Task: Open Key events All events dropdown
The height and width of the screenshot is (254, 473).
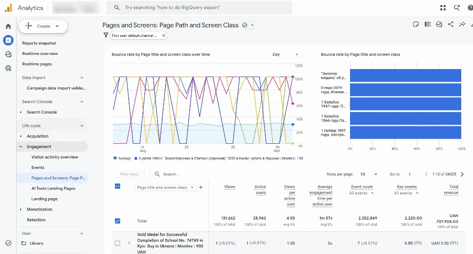Action: (406, 193)
